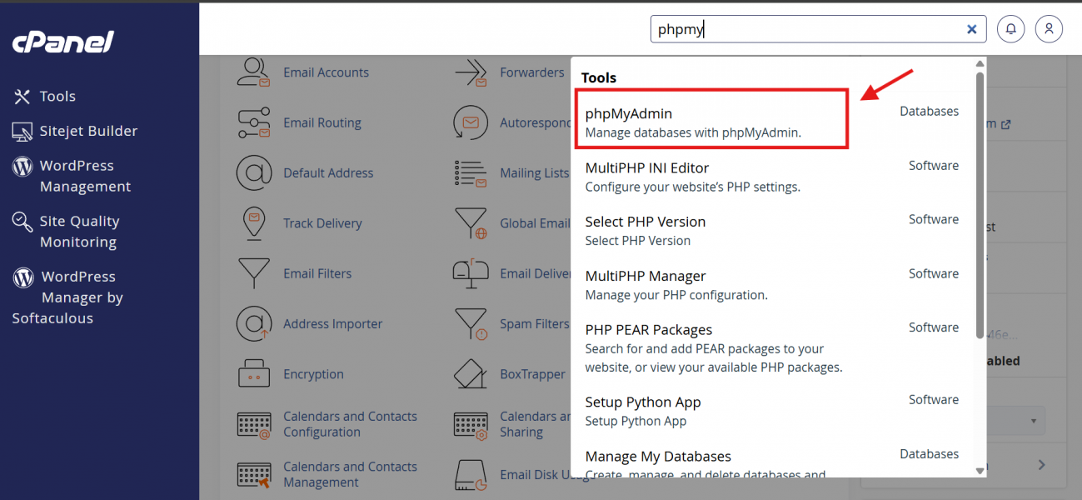Open the user account menu icon
Viewport: 1082px width, 500px height.
pyautogui.click(x=1049, y=29)
